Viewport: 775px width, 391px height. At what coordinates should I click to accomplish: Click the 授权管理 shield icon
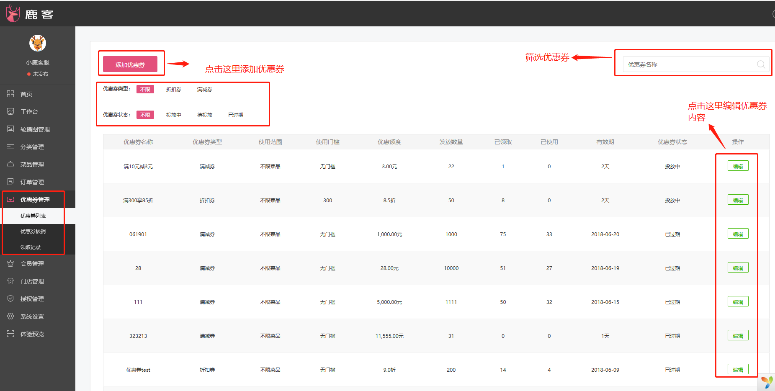click(10, 298)
